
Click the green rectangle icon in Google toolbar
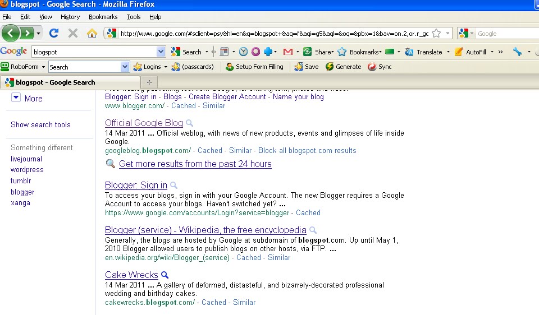[390, 52]
